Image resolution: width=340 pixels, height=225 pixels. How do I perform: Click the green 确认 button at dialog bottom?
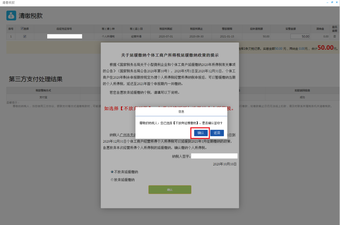[170, 190]
